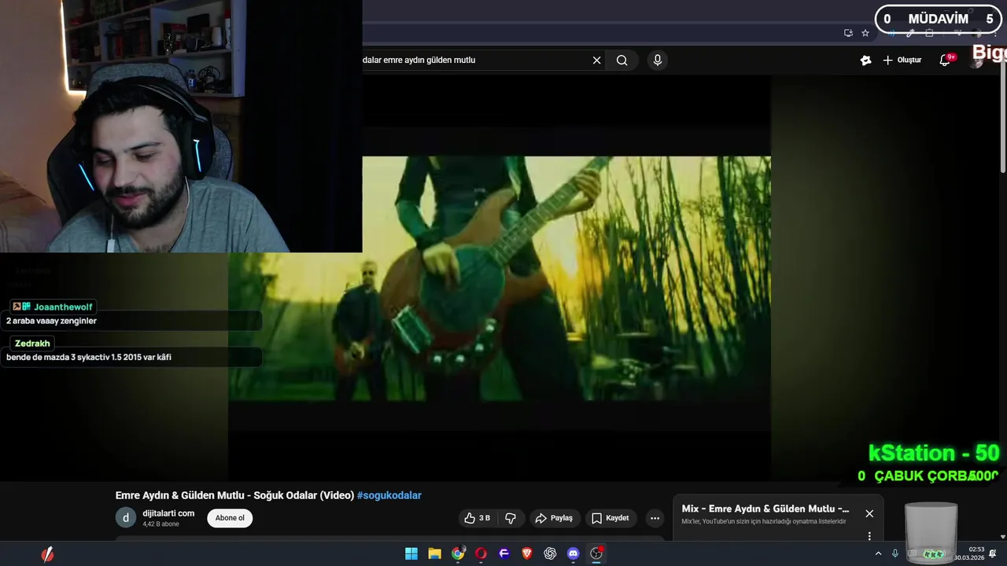Screen dimensions: 1007x566
Task: Bookmark this page with the star icon
Action: point(865,33)
